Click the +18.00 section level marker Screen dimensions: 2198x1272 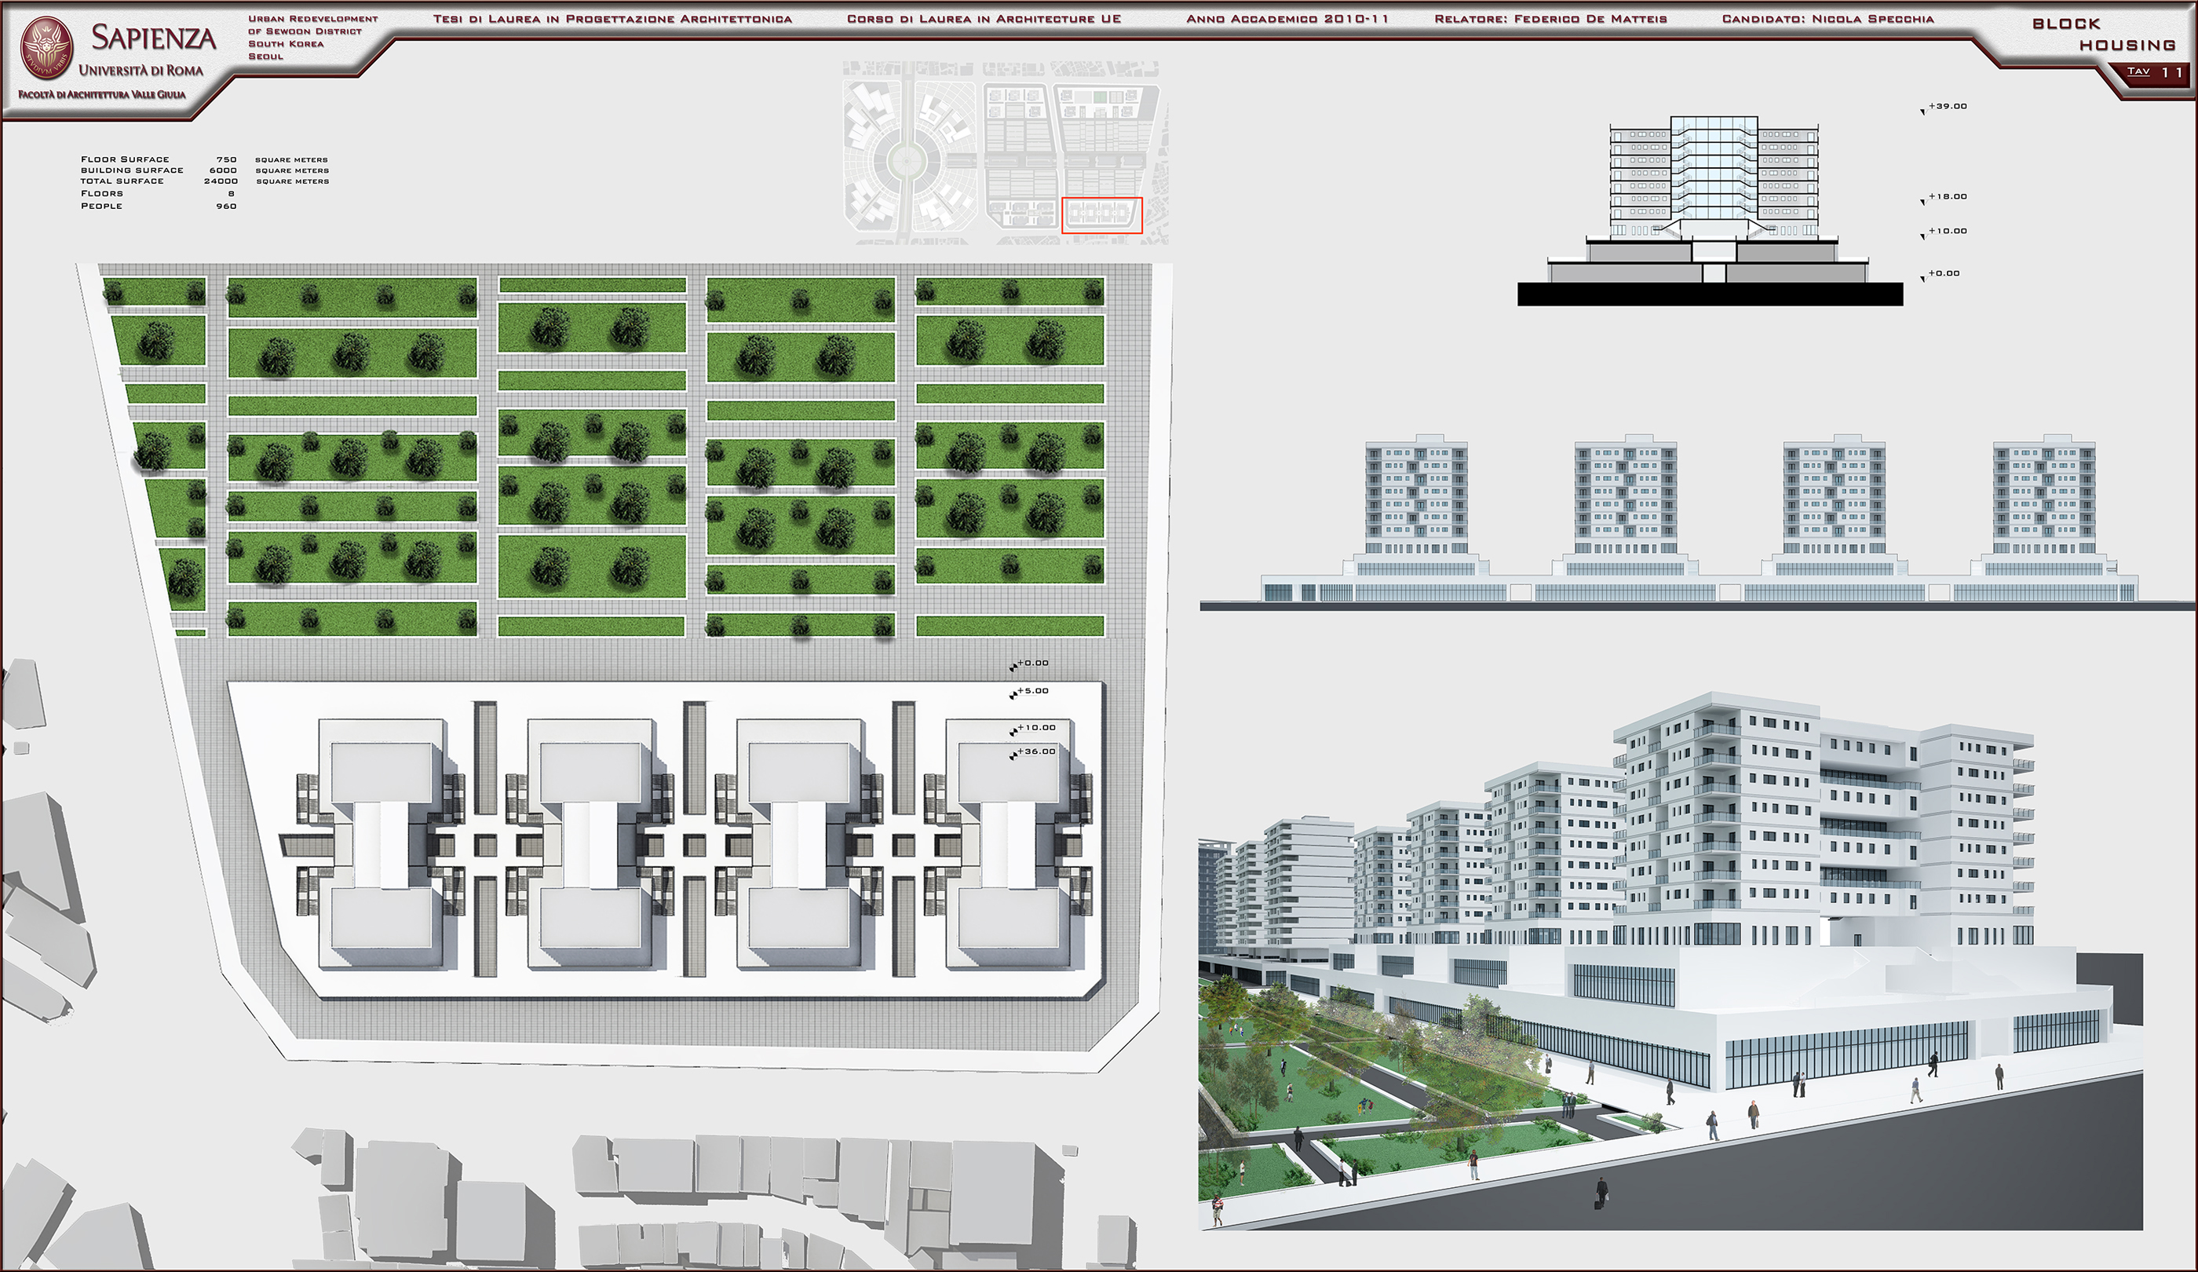pos(1947,197)
